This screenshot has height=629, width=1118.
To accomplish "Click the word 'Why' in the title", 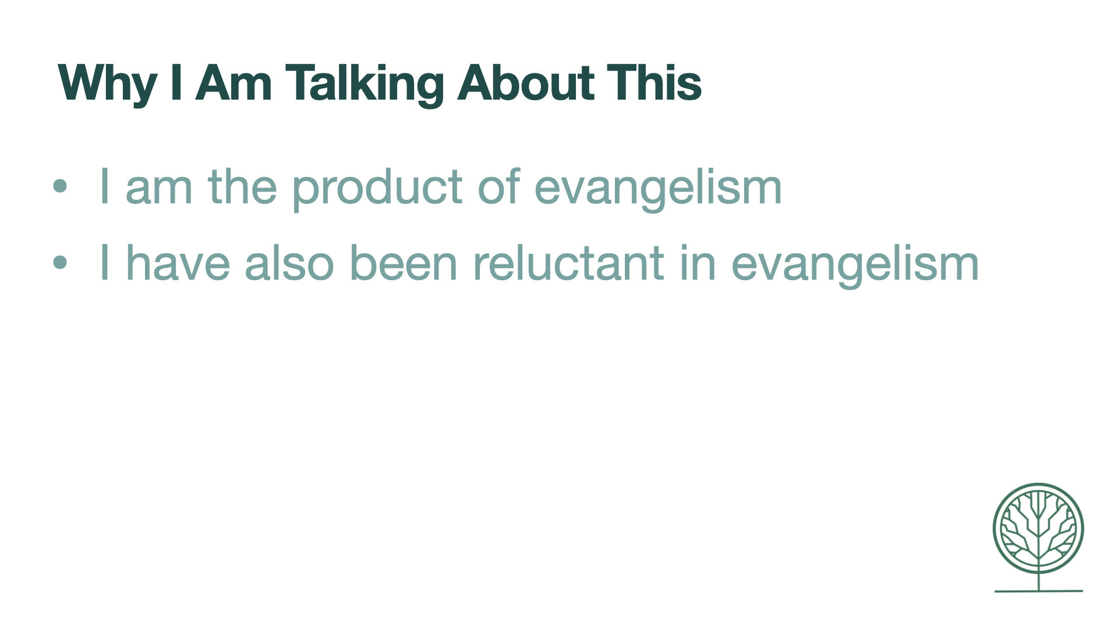I will (x=107, y=83).
